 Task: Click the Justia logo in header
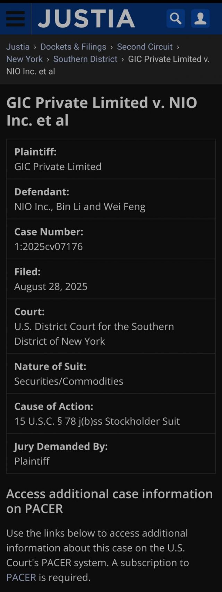pyautogui.click(x=86, y=19)
